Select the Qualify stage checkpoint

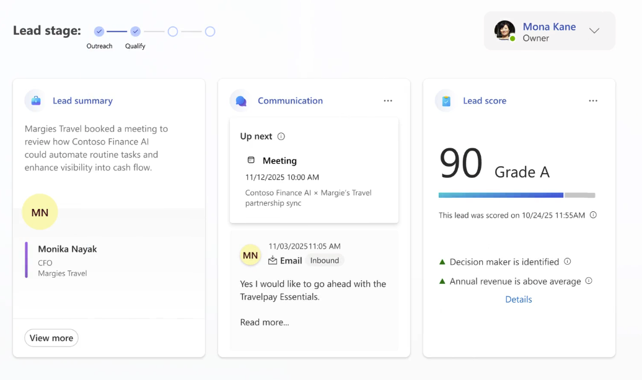[x=135, y=32]
